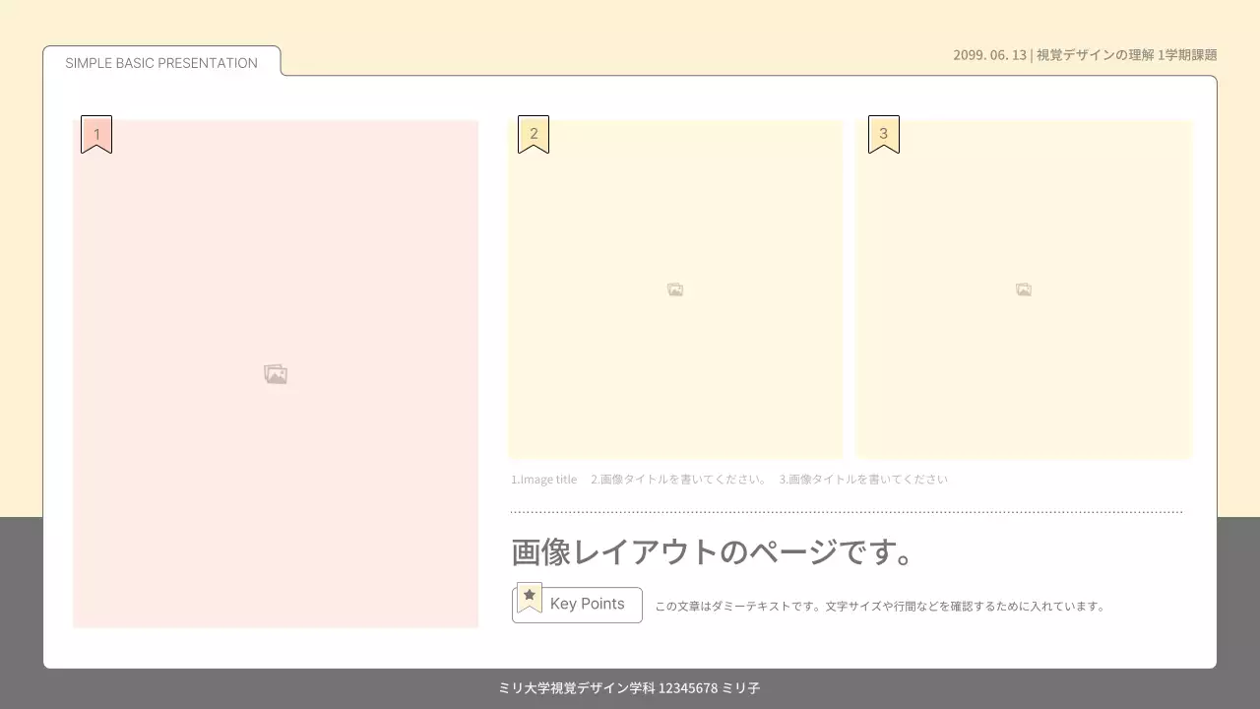Screen dimensions: 1260x709
Task: Select the bookmark ribbon numbered 1
Action: click(x=95, y=133)
